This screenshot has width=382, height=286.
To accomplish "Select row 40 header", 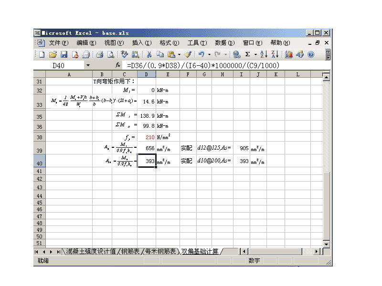I will [x=40, y=161].
